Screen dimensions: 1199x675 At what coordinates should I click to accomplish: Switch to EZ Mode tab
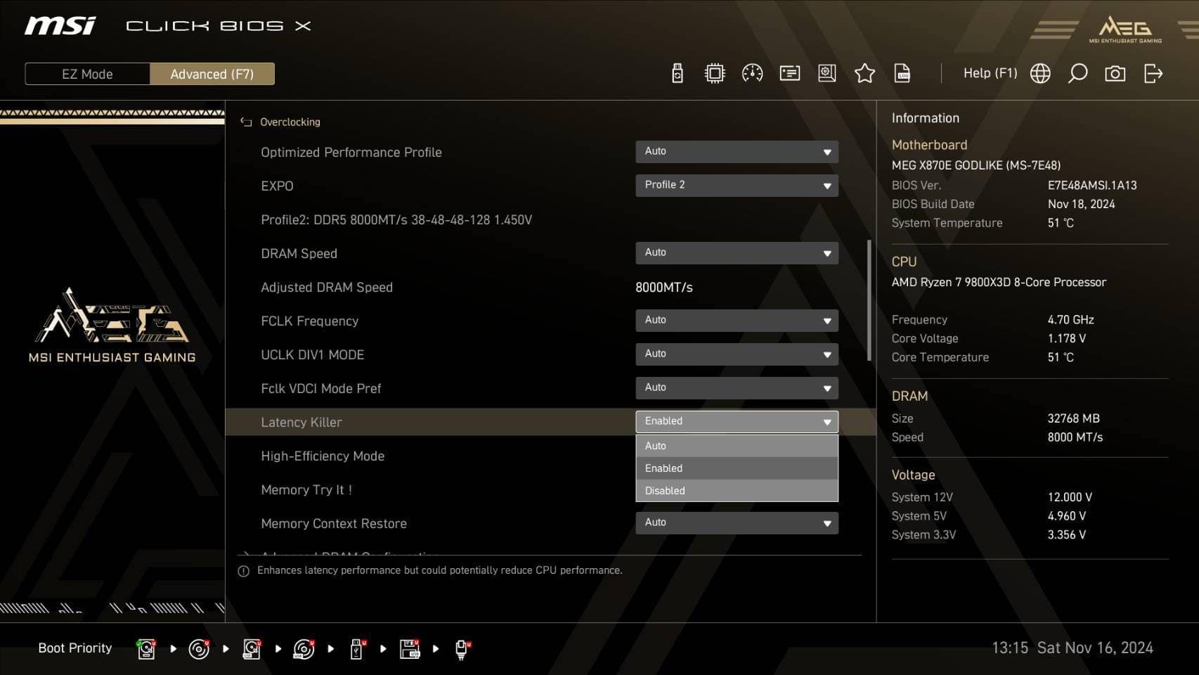(x=86, y=73)
